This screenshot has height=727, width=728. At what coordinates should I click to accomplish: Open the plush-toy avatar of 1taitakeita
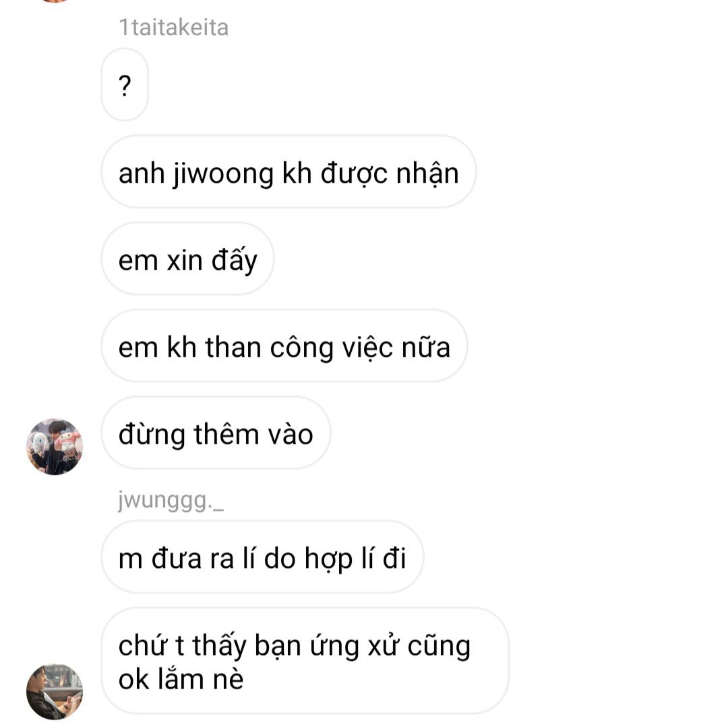pos(55,446)
